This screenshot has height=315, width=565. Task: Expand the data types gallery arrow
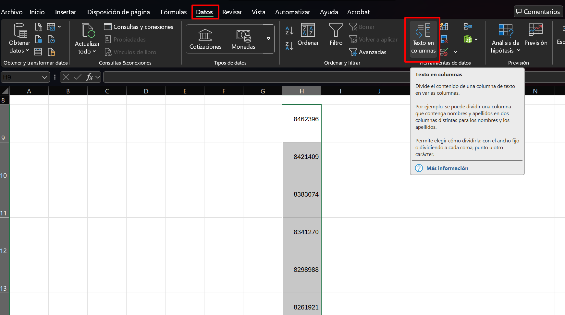268,39
